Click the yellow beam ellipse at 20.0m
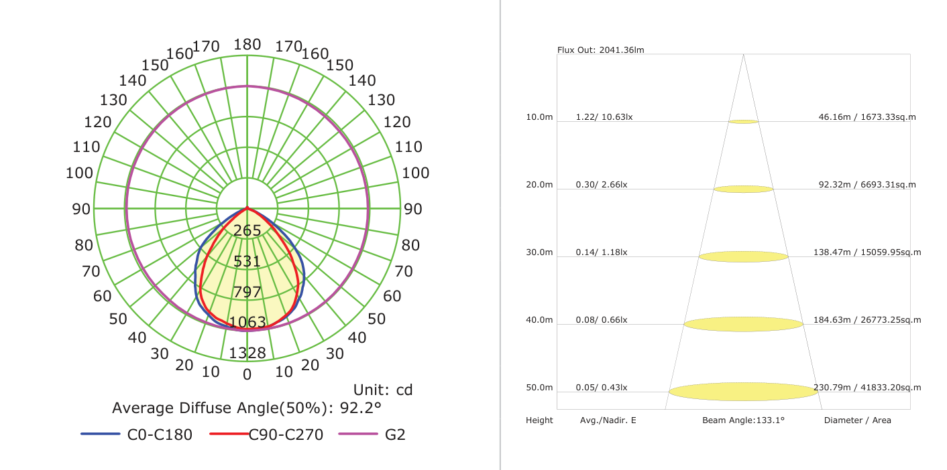947x470 pixels. click(x=743, y=189)
